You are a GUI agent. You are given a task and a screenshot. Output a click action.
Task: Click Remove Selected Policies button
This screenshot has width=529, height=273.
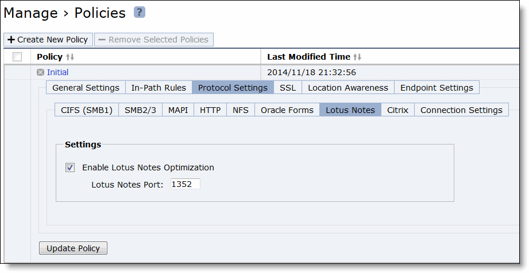pyautogui.click(x=154, y=40)
